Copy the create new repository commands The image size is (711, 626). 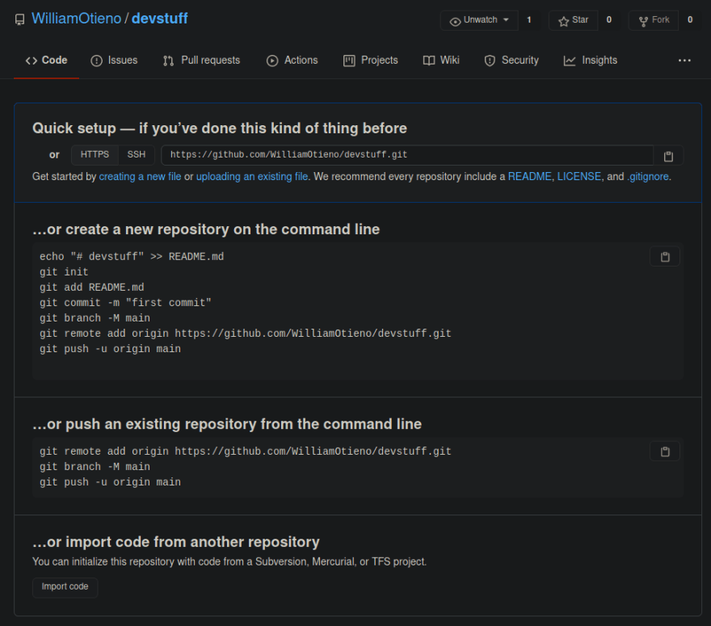(665, 257)
